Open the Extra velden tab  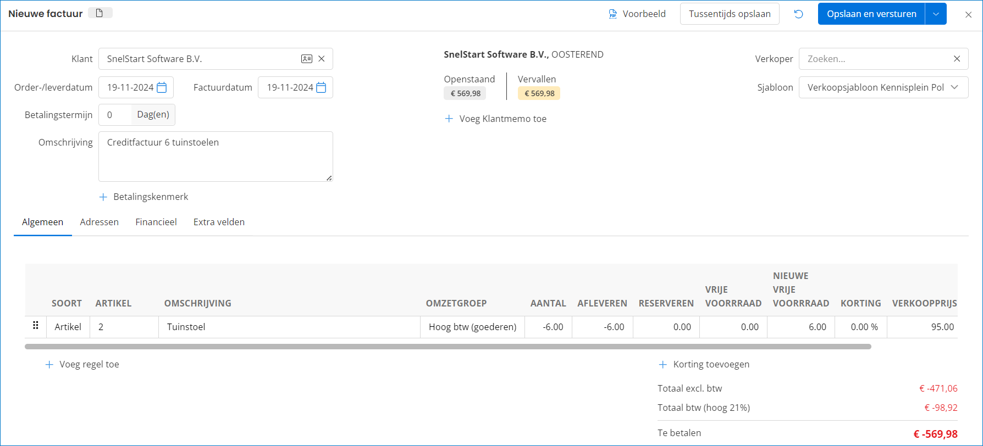[x=219, y=222]
